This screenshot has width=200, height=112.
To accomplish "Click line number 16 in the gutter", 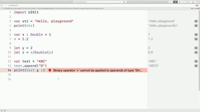I will [x=9, y=79].
